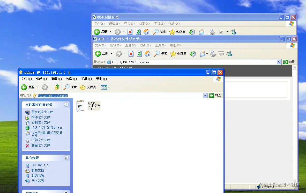Screen dimensions: 306x193
Task: Click Back dropdown arrow in pshow window
Action: 38,87
